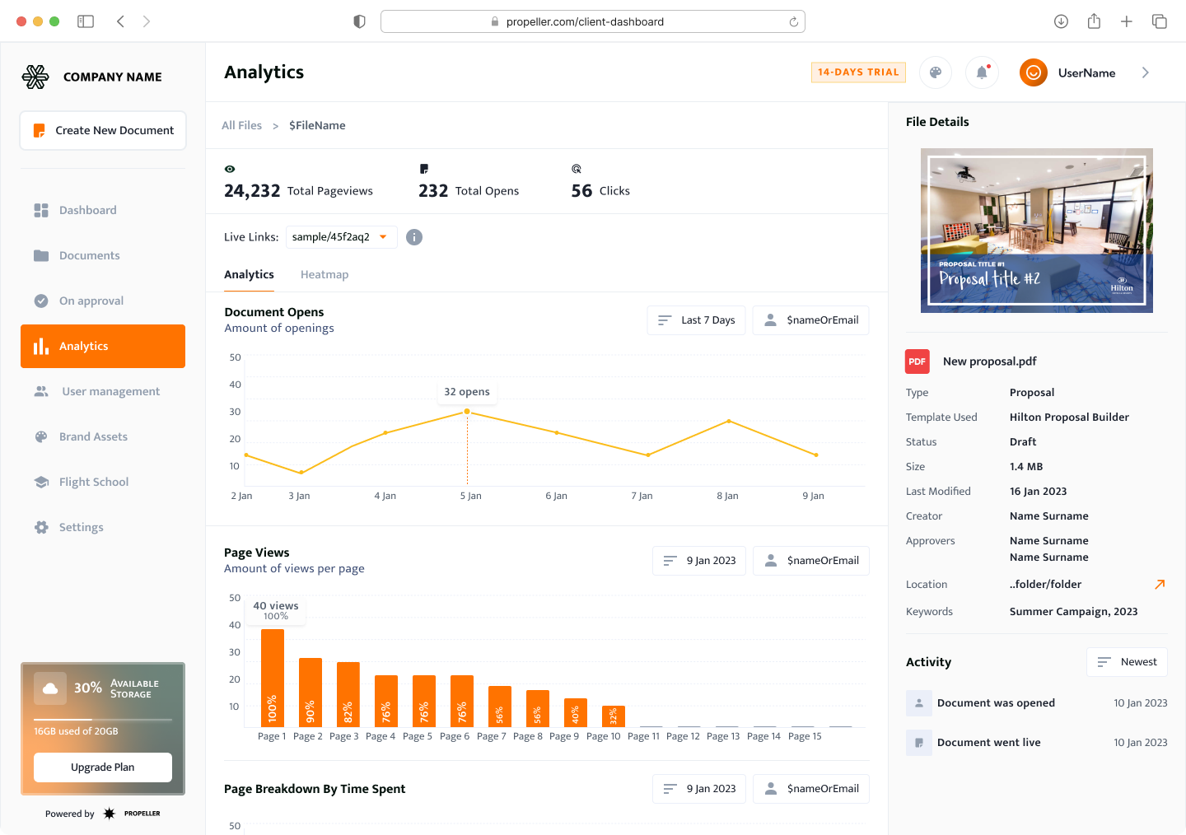Viewport: 1186px width, 835px height.
Task: Open the Live Links sample/45f2aq2 dropdown
Action: 341,237
